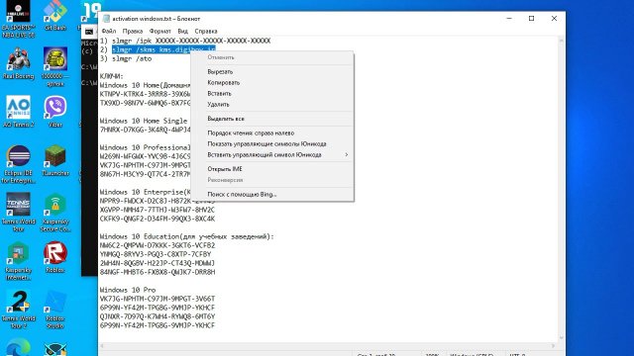Select Порядок чтения: справа налево
Viewport: 634px width, 356px height.
(272, 133)
